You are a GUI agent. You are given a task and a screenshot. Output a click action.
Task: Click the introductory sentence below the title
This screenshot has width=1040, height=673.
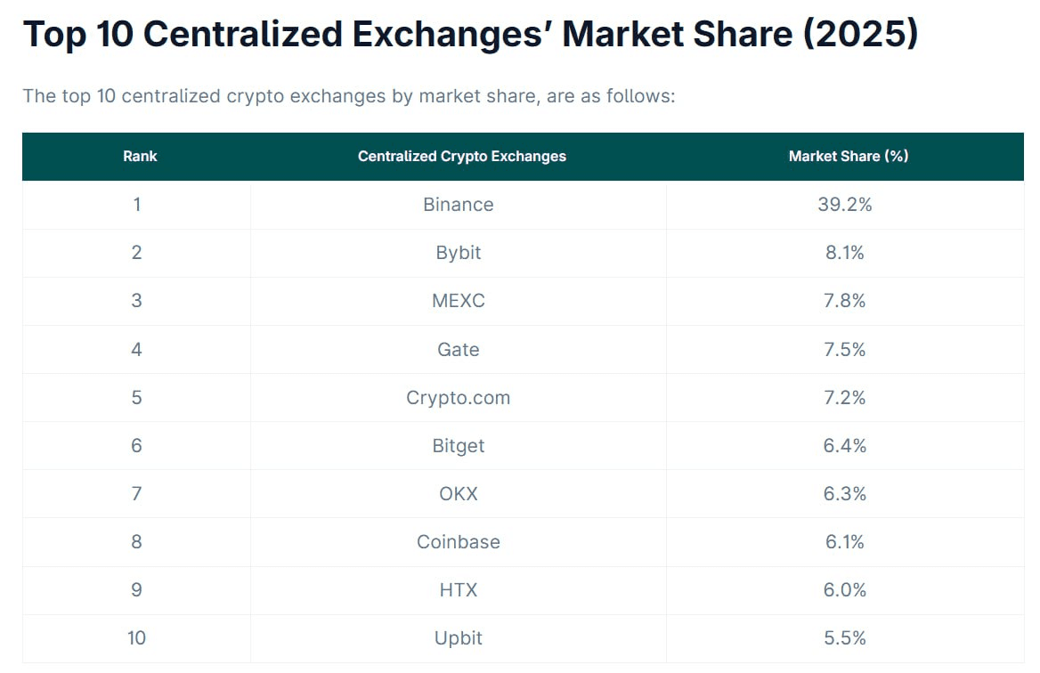349,95
